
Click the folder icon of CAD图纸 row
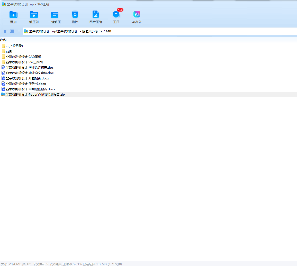coord(3,57)
